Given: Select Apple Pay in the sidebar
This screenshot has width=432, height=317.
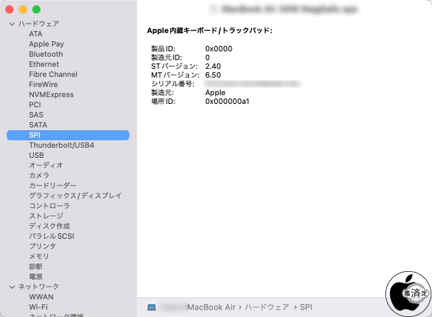Looking at the screenshot, I should [x=47, y=44].
